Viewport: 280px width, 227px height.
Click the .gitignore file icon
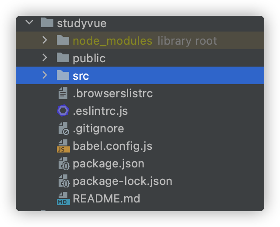(x=63, y=128)
